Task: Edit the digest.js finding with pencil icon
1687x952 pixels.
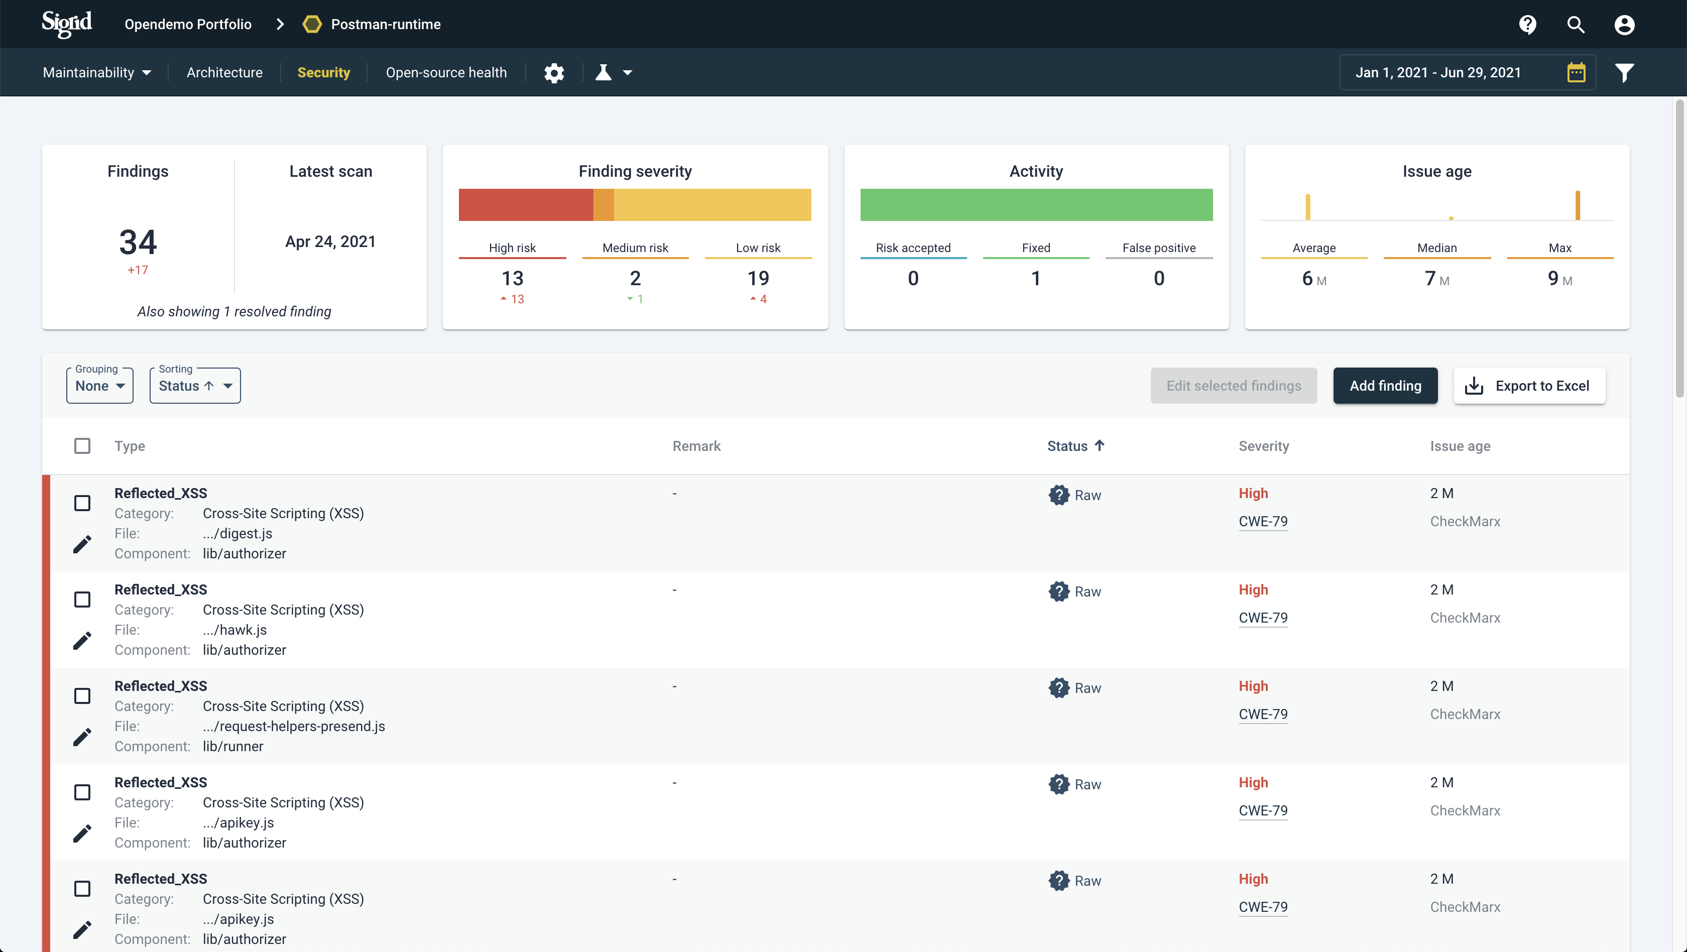Action: pyautogui.click(x=82, y=544)
